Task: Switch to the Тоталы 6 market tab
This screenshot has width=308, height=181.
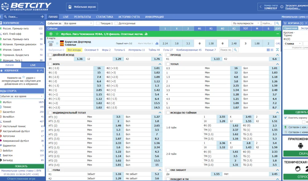Action: click(x=120, y=50)
